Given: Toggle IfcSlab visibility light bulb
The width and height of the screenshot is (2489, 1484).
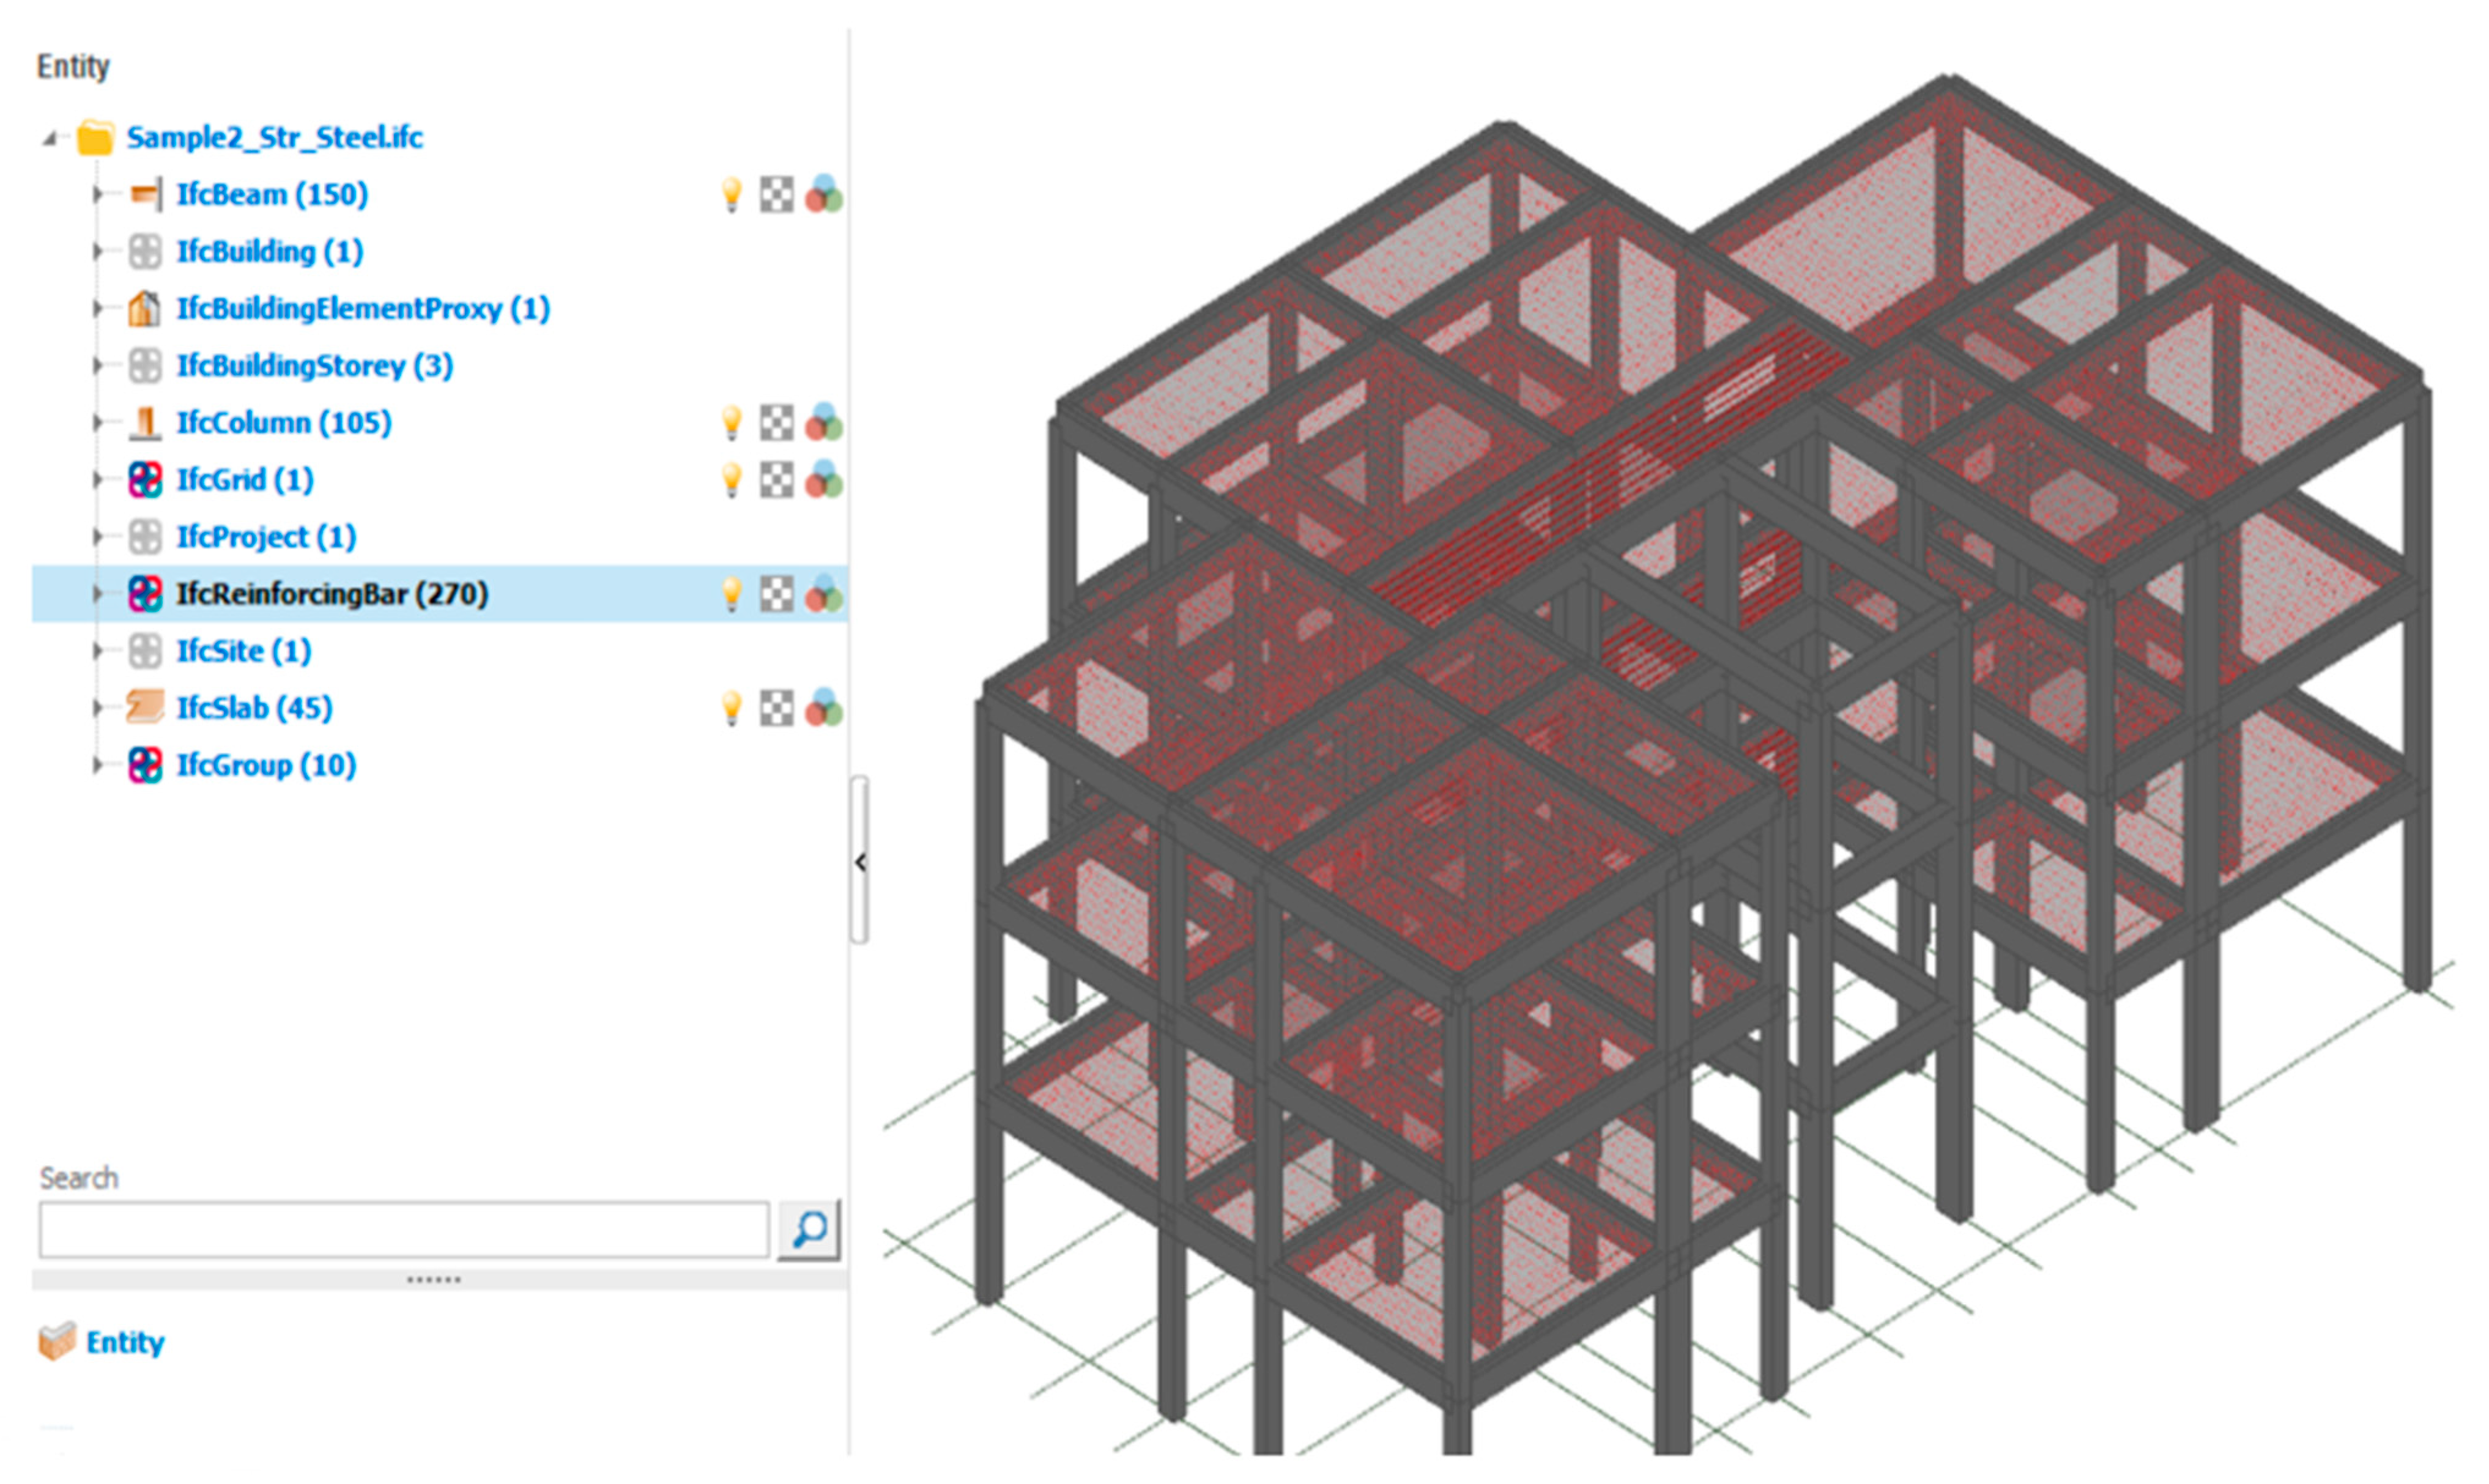Looking at the screenshot, I should (732, 708).
